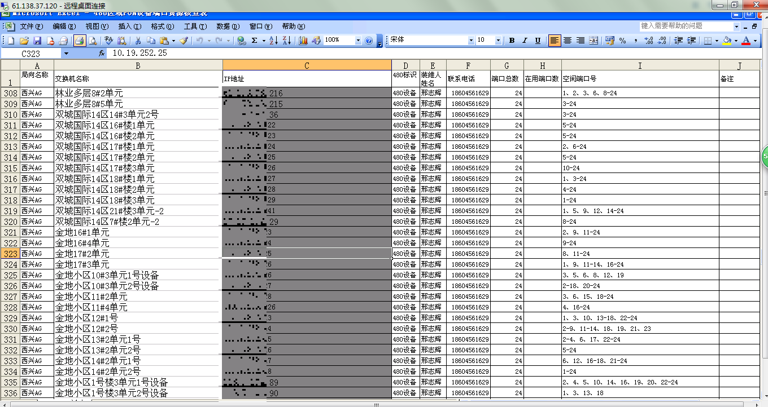Viewport: 768px width, 407px height.
Task: Open the Chart Wizard icon
Action: click(x=303, y=41)
